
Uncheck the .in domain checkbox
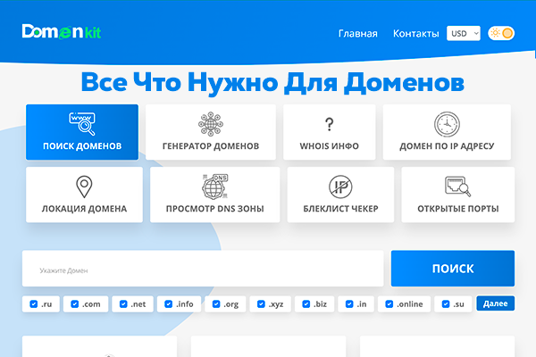pyautogui.click(x=349, y=304)
